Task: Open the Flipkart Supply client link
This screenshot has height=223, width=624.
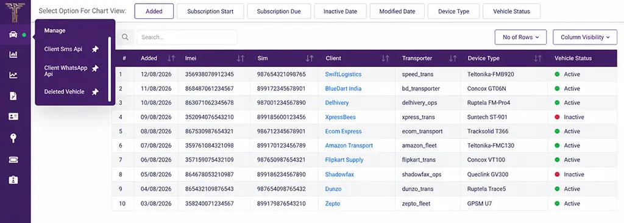Action: (x=344, y=160)
